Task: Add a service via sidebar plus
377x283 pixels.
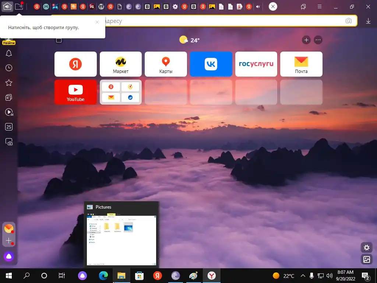Action: tap(9, 241)
